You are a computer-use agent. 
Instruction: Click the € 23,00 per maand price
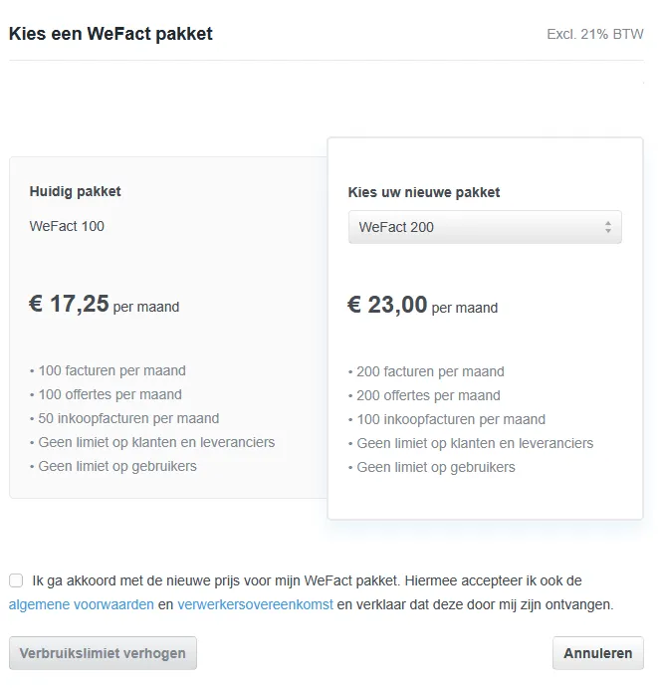[423, 306]
